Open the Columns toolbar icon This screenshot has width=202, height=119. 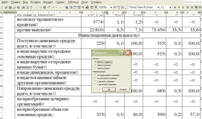(83, 8)
